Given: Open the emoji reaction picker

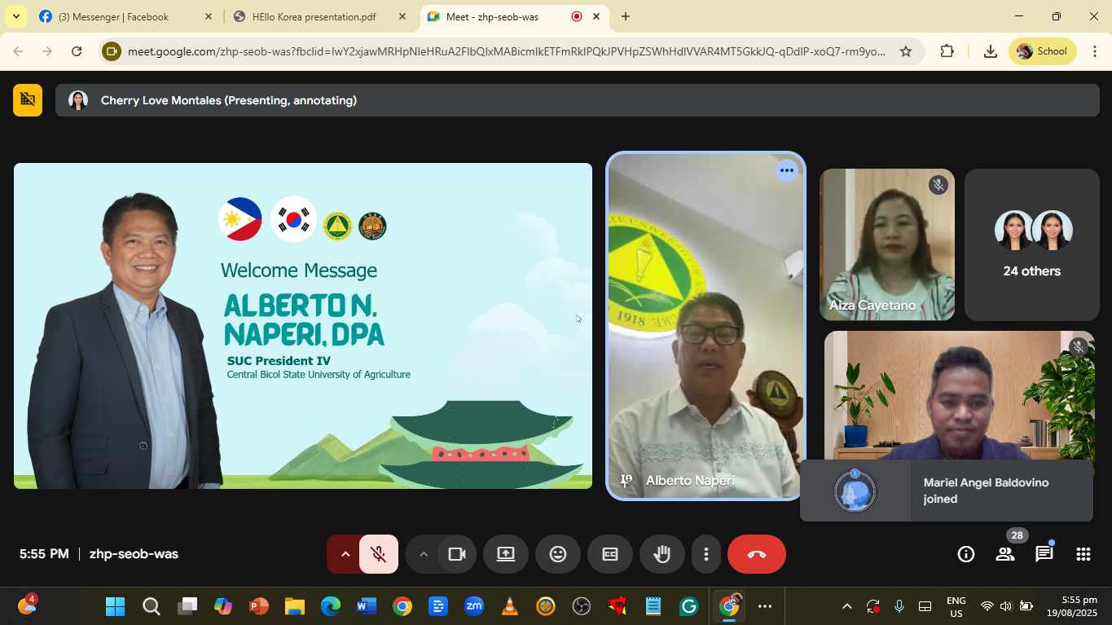Looking at the screenshot, I should point(557,554).
